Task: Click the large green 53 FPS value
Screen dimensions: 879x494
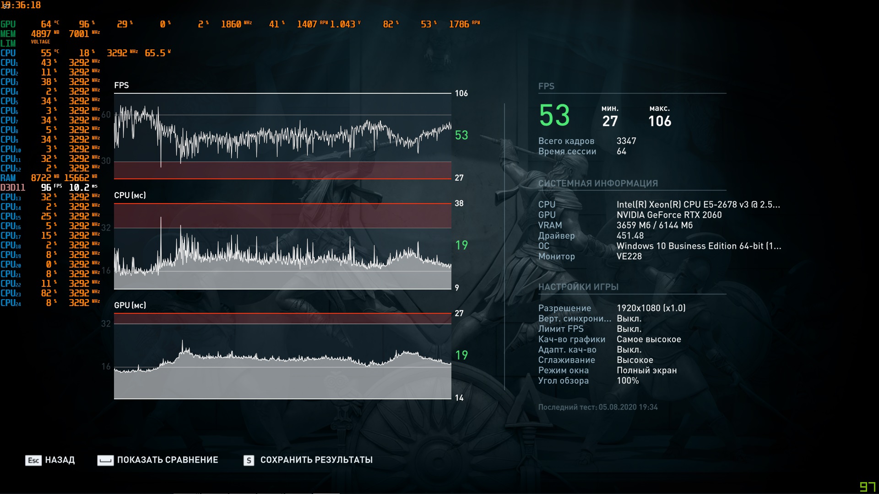Action: point(554,115)
